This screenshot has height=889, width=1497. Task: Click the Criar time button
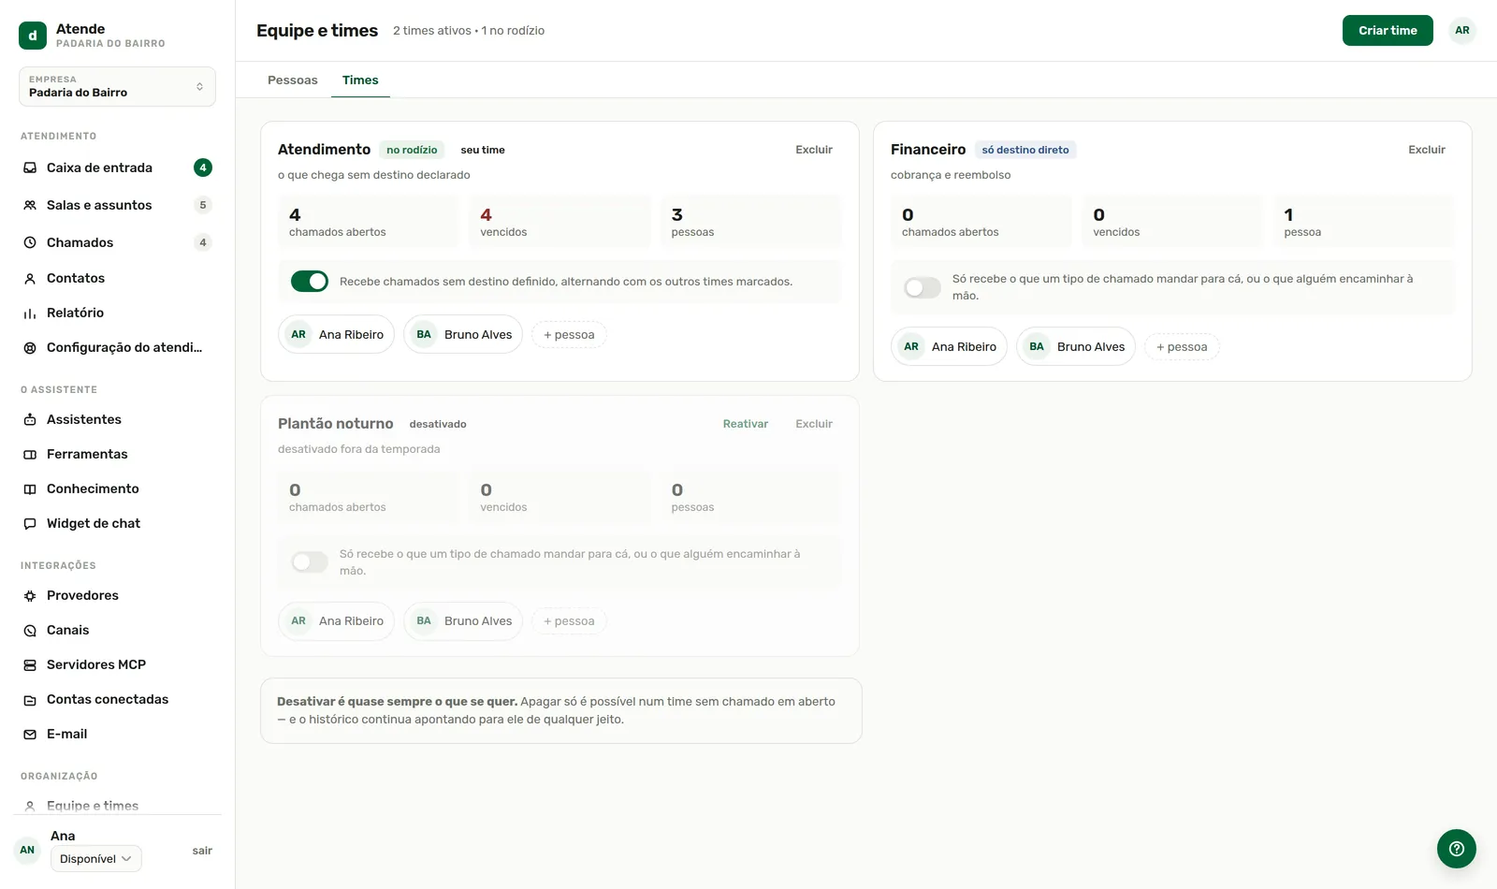click(x=1388, y=30)
